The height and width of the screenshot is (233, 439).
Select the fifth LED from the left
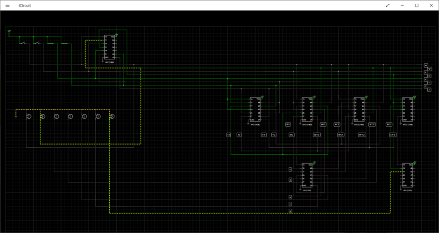click(x=84, y=116)
